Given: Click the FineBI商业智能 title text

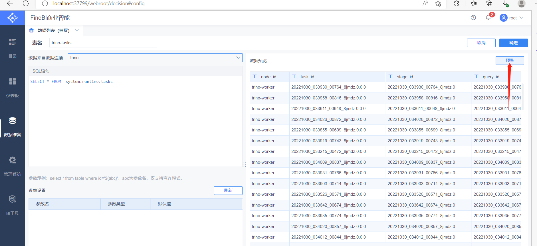Looking at the screenshot, I should [50, 18].
